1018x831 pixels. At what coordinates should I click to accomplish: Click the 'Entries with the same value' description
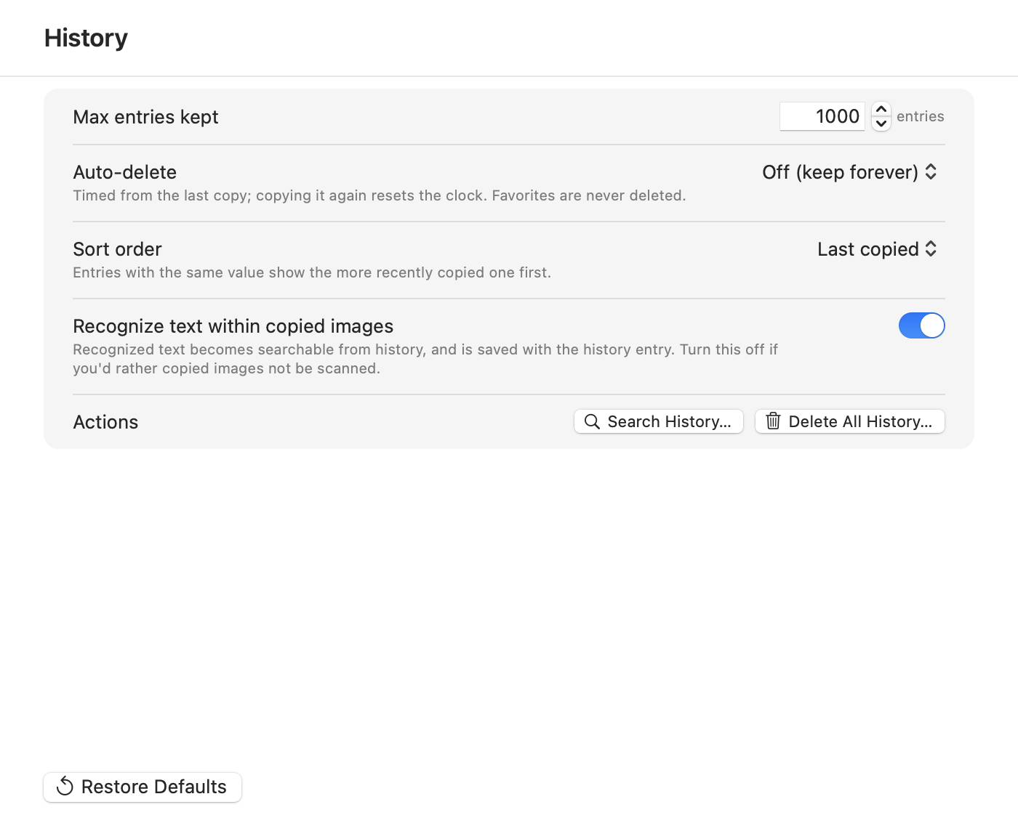[x=312, y=272]
